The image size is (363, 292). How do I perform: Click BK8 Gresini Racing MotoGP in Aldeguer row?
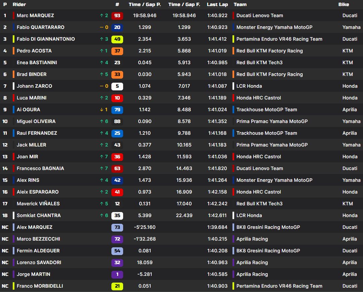[268, 251]
